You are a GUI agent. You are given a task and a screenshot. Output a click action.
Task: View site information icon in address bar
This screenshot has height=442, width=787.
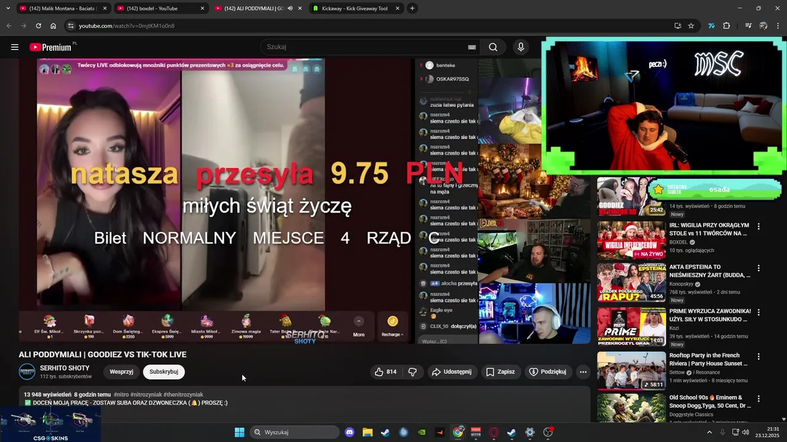tap(71, 26)
